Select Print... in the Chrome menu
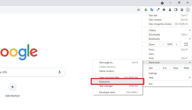The image size is (192, 110). pos(167,50)
